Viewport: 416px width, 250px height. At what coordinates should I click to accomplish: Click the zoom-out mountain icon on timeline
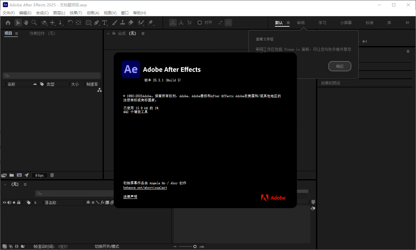[x=175, y=247]
